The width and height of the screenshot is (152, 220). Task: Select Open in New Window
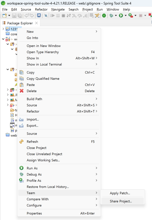(59, 46)
